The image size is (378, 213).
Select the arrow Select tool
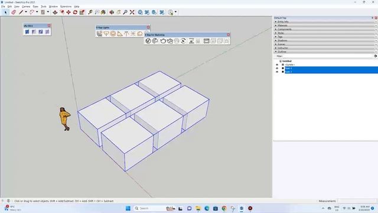point(5,12)
